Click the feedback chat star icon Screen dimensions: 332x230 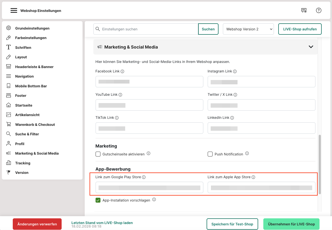click(x=304, y=11)
